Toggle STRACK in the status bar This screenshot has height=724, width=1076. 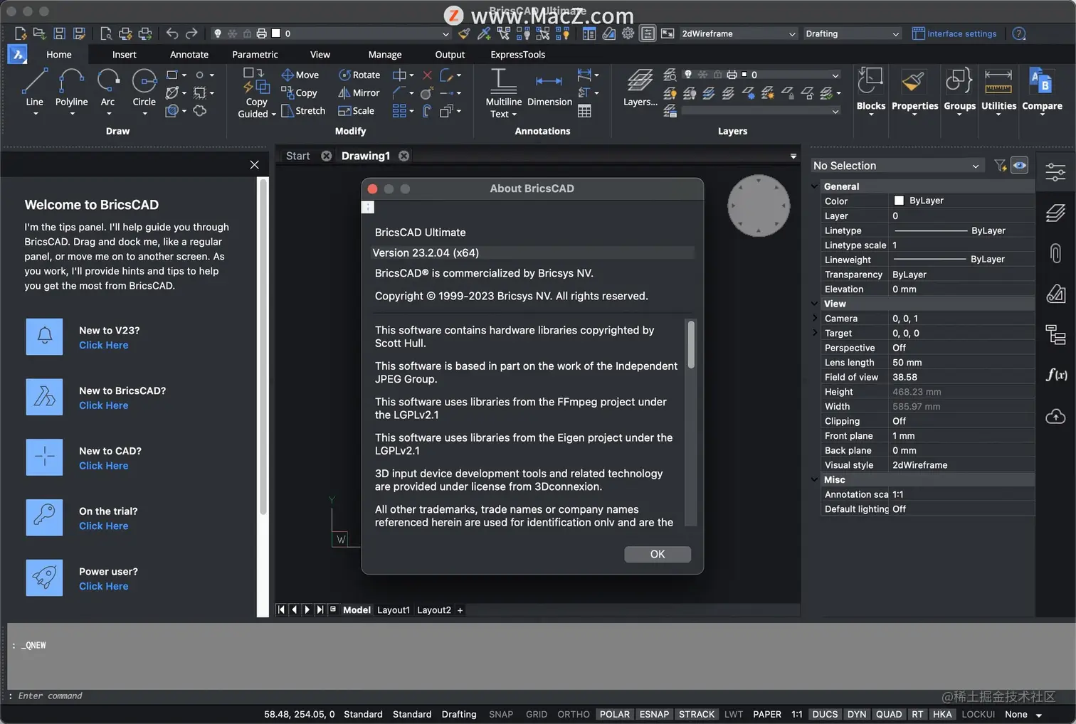697,714
